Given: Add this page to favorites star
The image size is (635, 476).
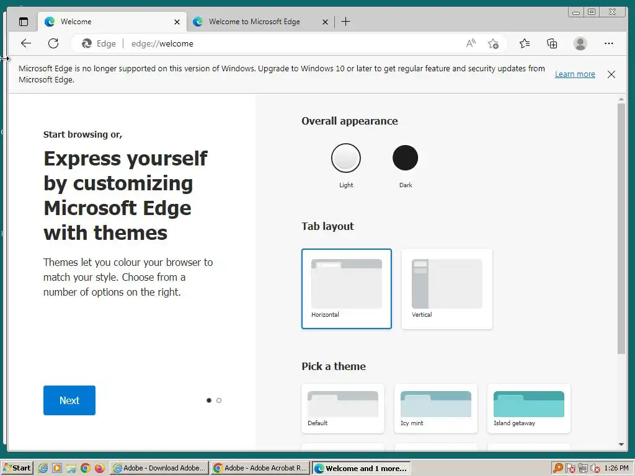Looking at the screenshot, I should 493,43.
